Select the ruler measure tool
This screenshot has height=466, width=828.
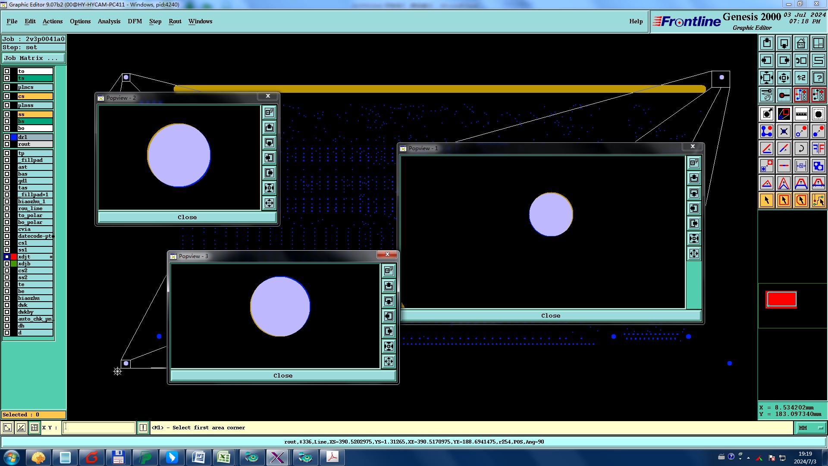tap(801, 114)
